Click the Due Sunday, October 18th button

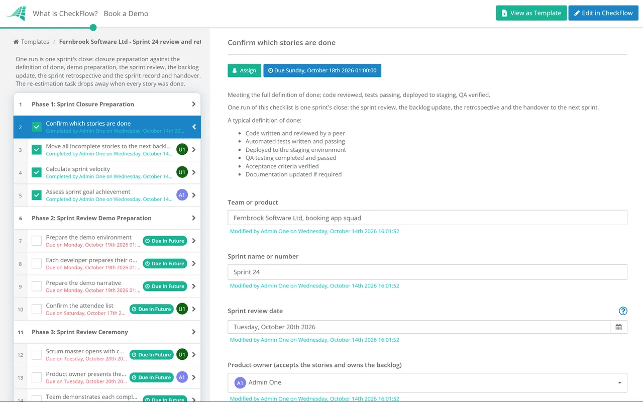(322, 70)
